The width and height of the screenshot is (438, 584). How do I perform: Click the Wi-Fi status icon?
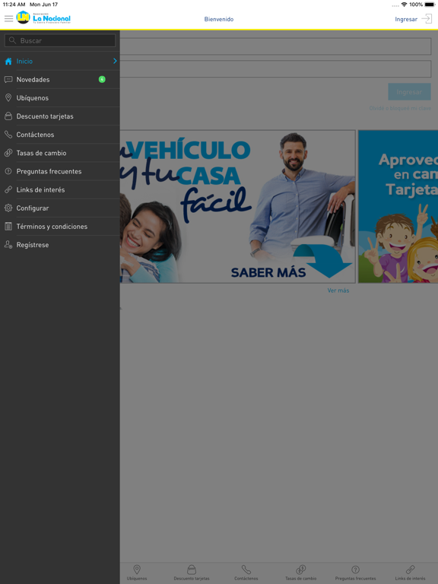404,5
